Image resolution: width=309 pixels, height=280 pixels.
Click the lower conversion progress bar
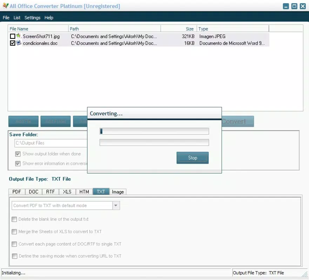(x=154, y=142)
